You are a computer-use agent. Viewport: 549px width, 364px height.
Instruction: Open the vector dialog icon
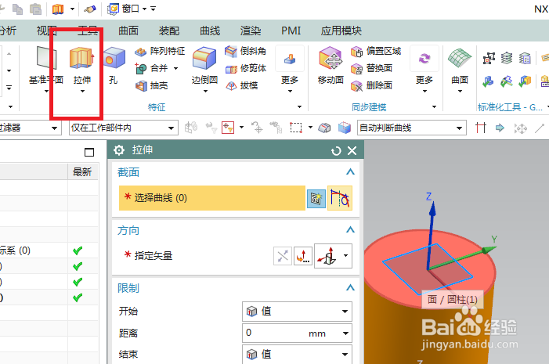coord(303,256)
